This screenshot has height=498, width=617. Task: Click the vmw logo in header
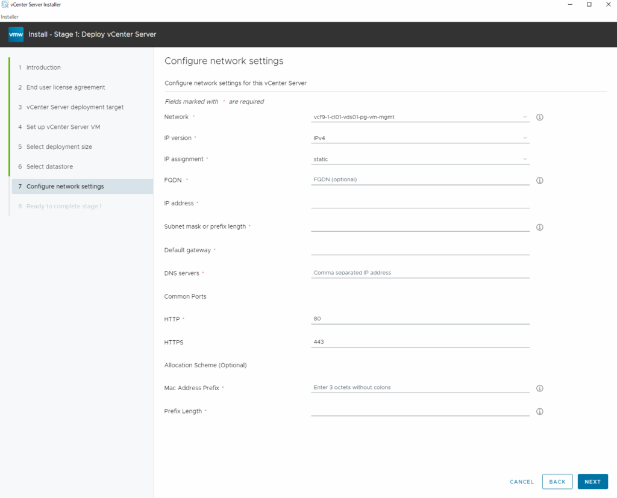coord(16,34)
